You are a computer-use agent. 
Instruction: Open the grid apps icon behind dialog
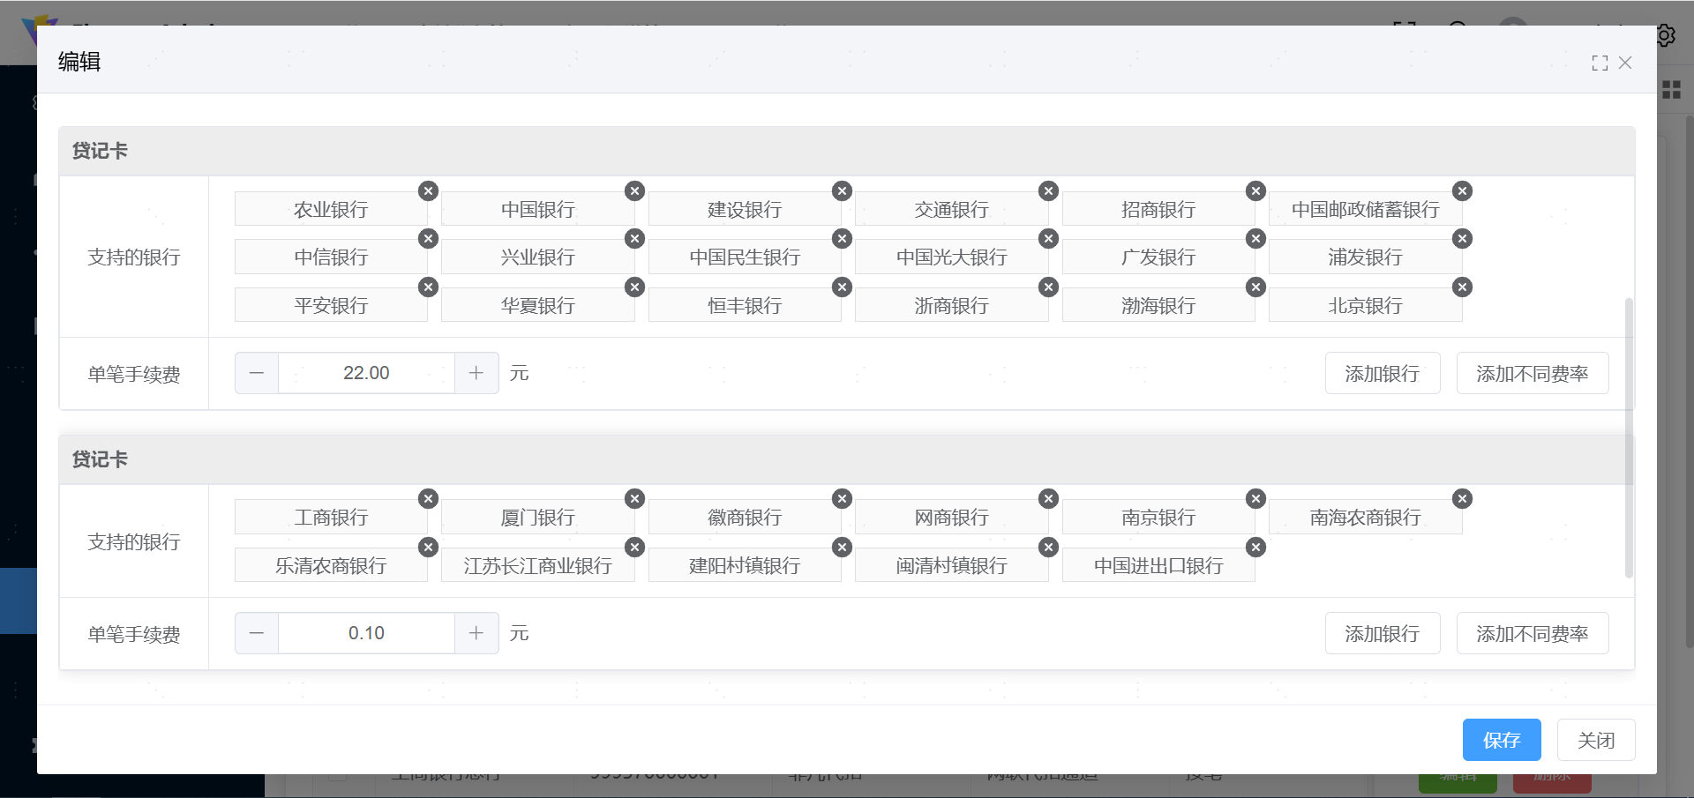(x=1672, y=90)
